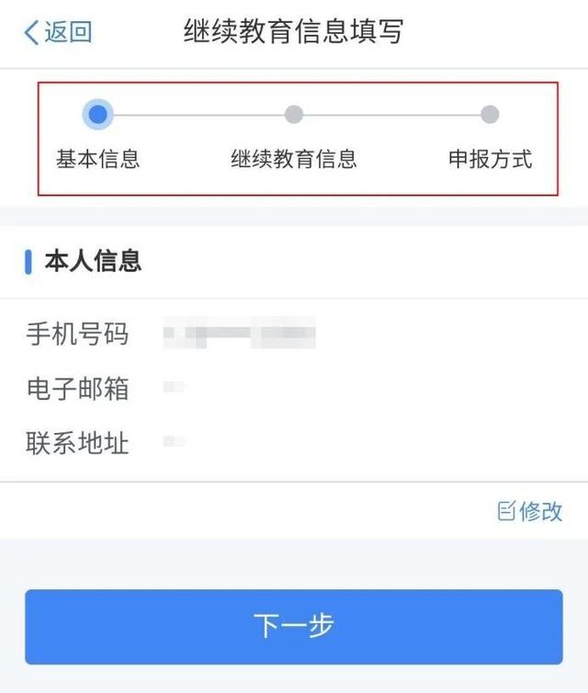Tap the back chevron arrow icon
This screenshot has width=588, height=693.
[31, 32]
